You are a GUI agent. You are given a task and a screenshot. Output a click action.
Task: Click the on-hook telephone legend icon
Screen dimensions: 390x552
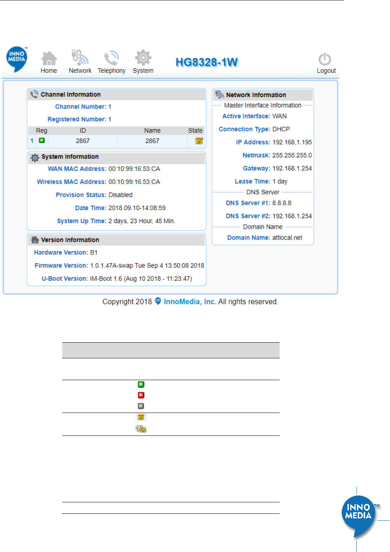point(141,417)
